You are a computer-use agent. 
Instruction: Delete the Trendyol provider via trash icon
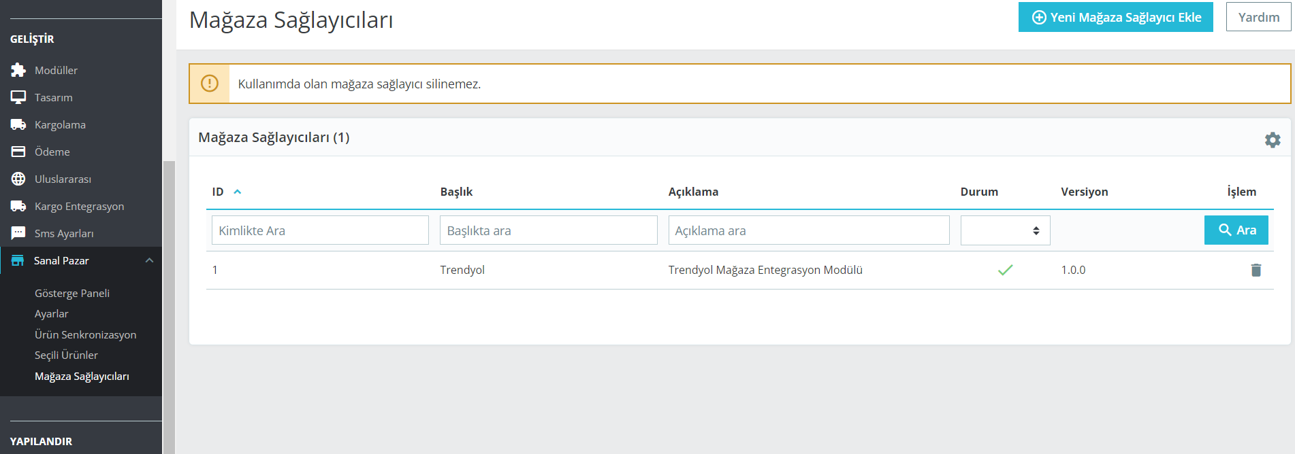pyautogui.click(x=1256, y=270)
